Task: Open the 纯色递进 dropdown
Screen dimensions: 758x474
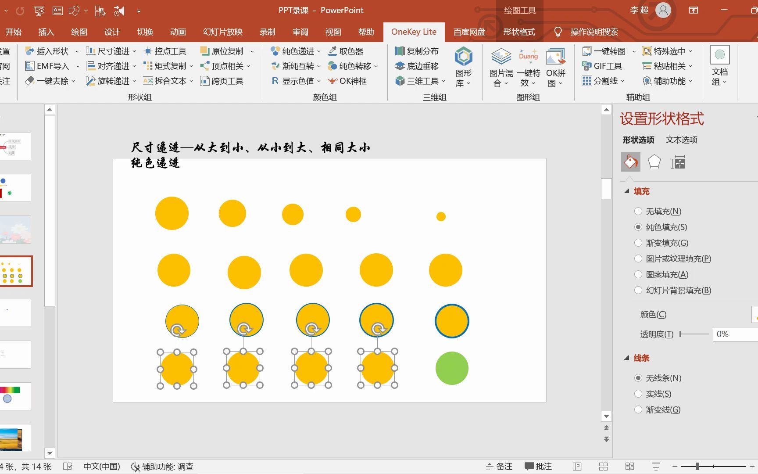Action: (x=319, y=51)
